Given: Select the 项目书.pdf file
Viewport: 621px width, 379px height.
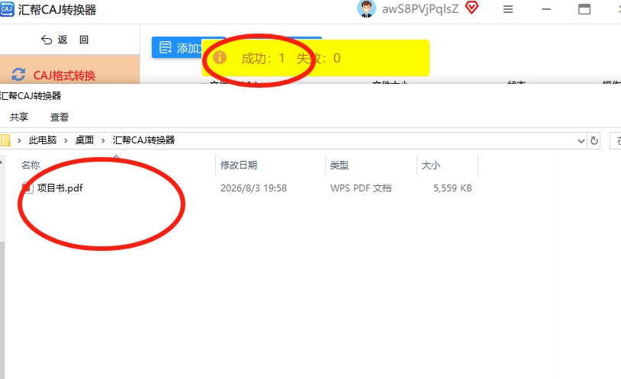Looking at the screenshot, I should [x=60, y=188].
